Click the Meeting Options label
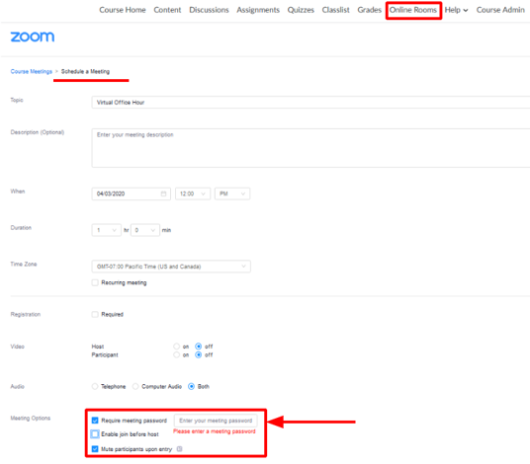Screen dimensions: 530x464 click(31, 418)
